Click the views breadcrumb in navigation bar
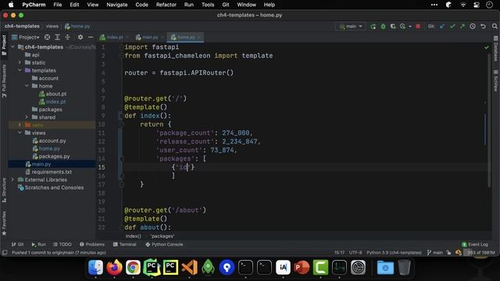Screen dimensions: 500x281 (x=52, y=27)
